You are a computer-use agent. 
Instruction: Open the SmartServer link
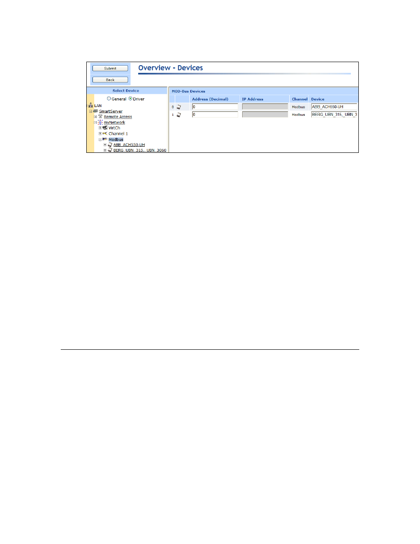pyautogui.click(x=111, y=111)
